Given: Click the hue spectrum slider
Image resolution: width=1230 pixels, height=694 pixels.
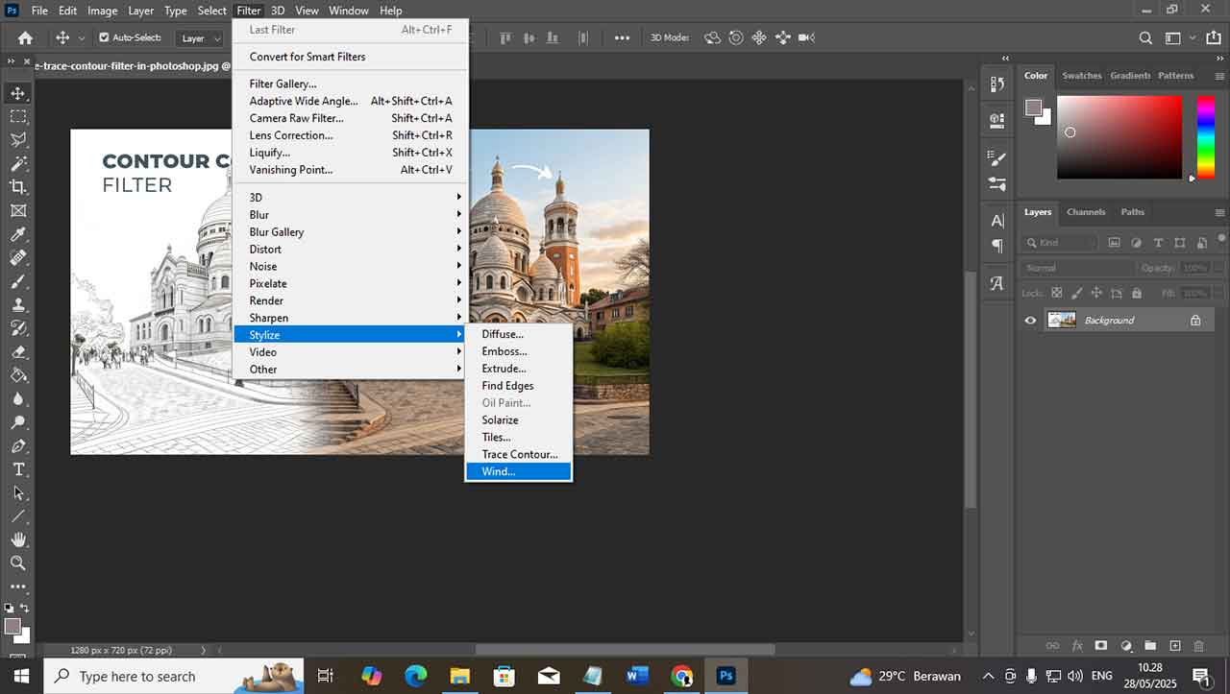Looking at the screenshot, I should (1205, 137).
